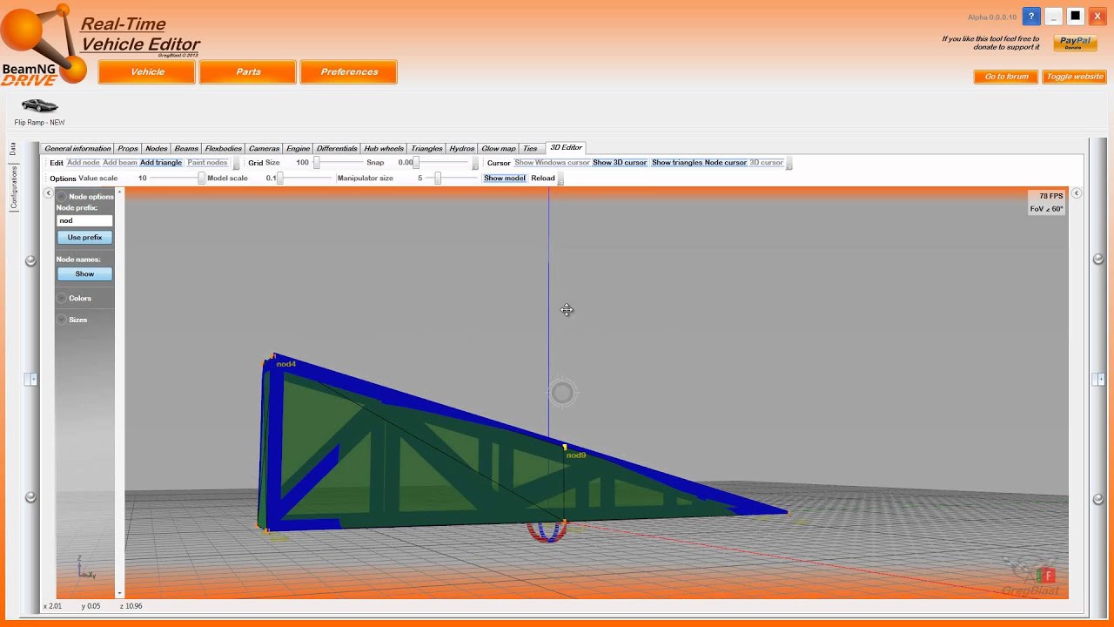Collapse the Node options section
Screen dimensions: 1114x627
(x=62, y=197)
